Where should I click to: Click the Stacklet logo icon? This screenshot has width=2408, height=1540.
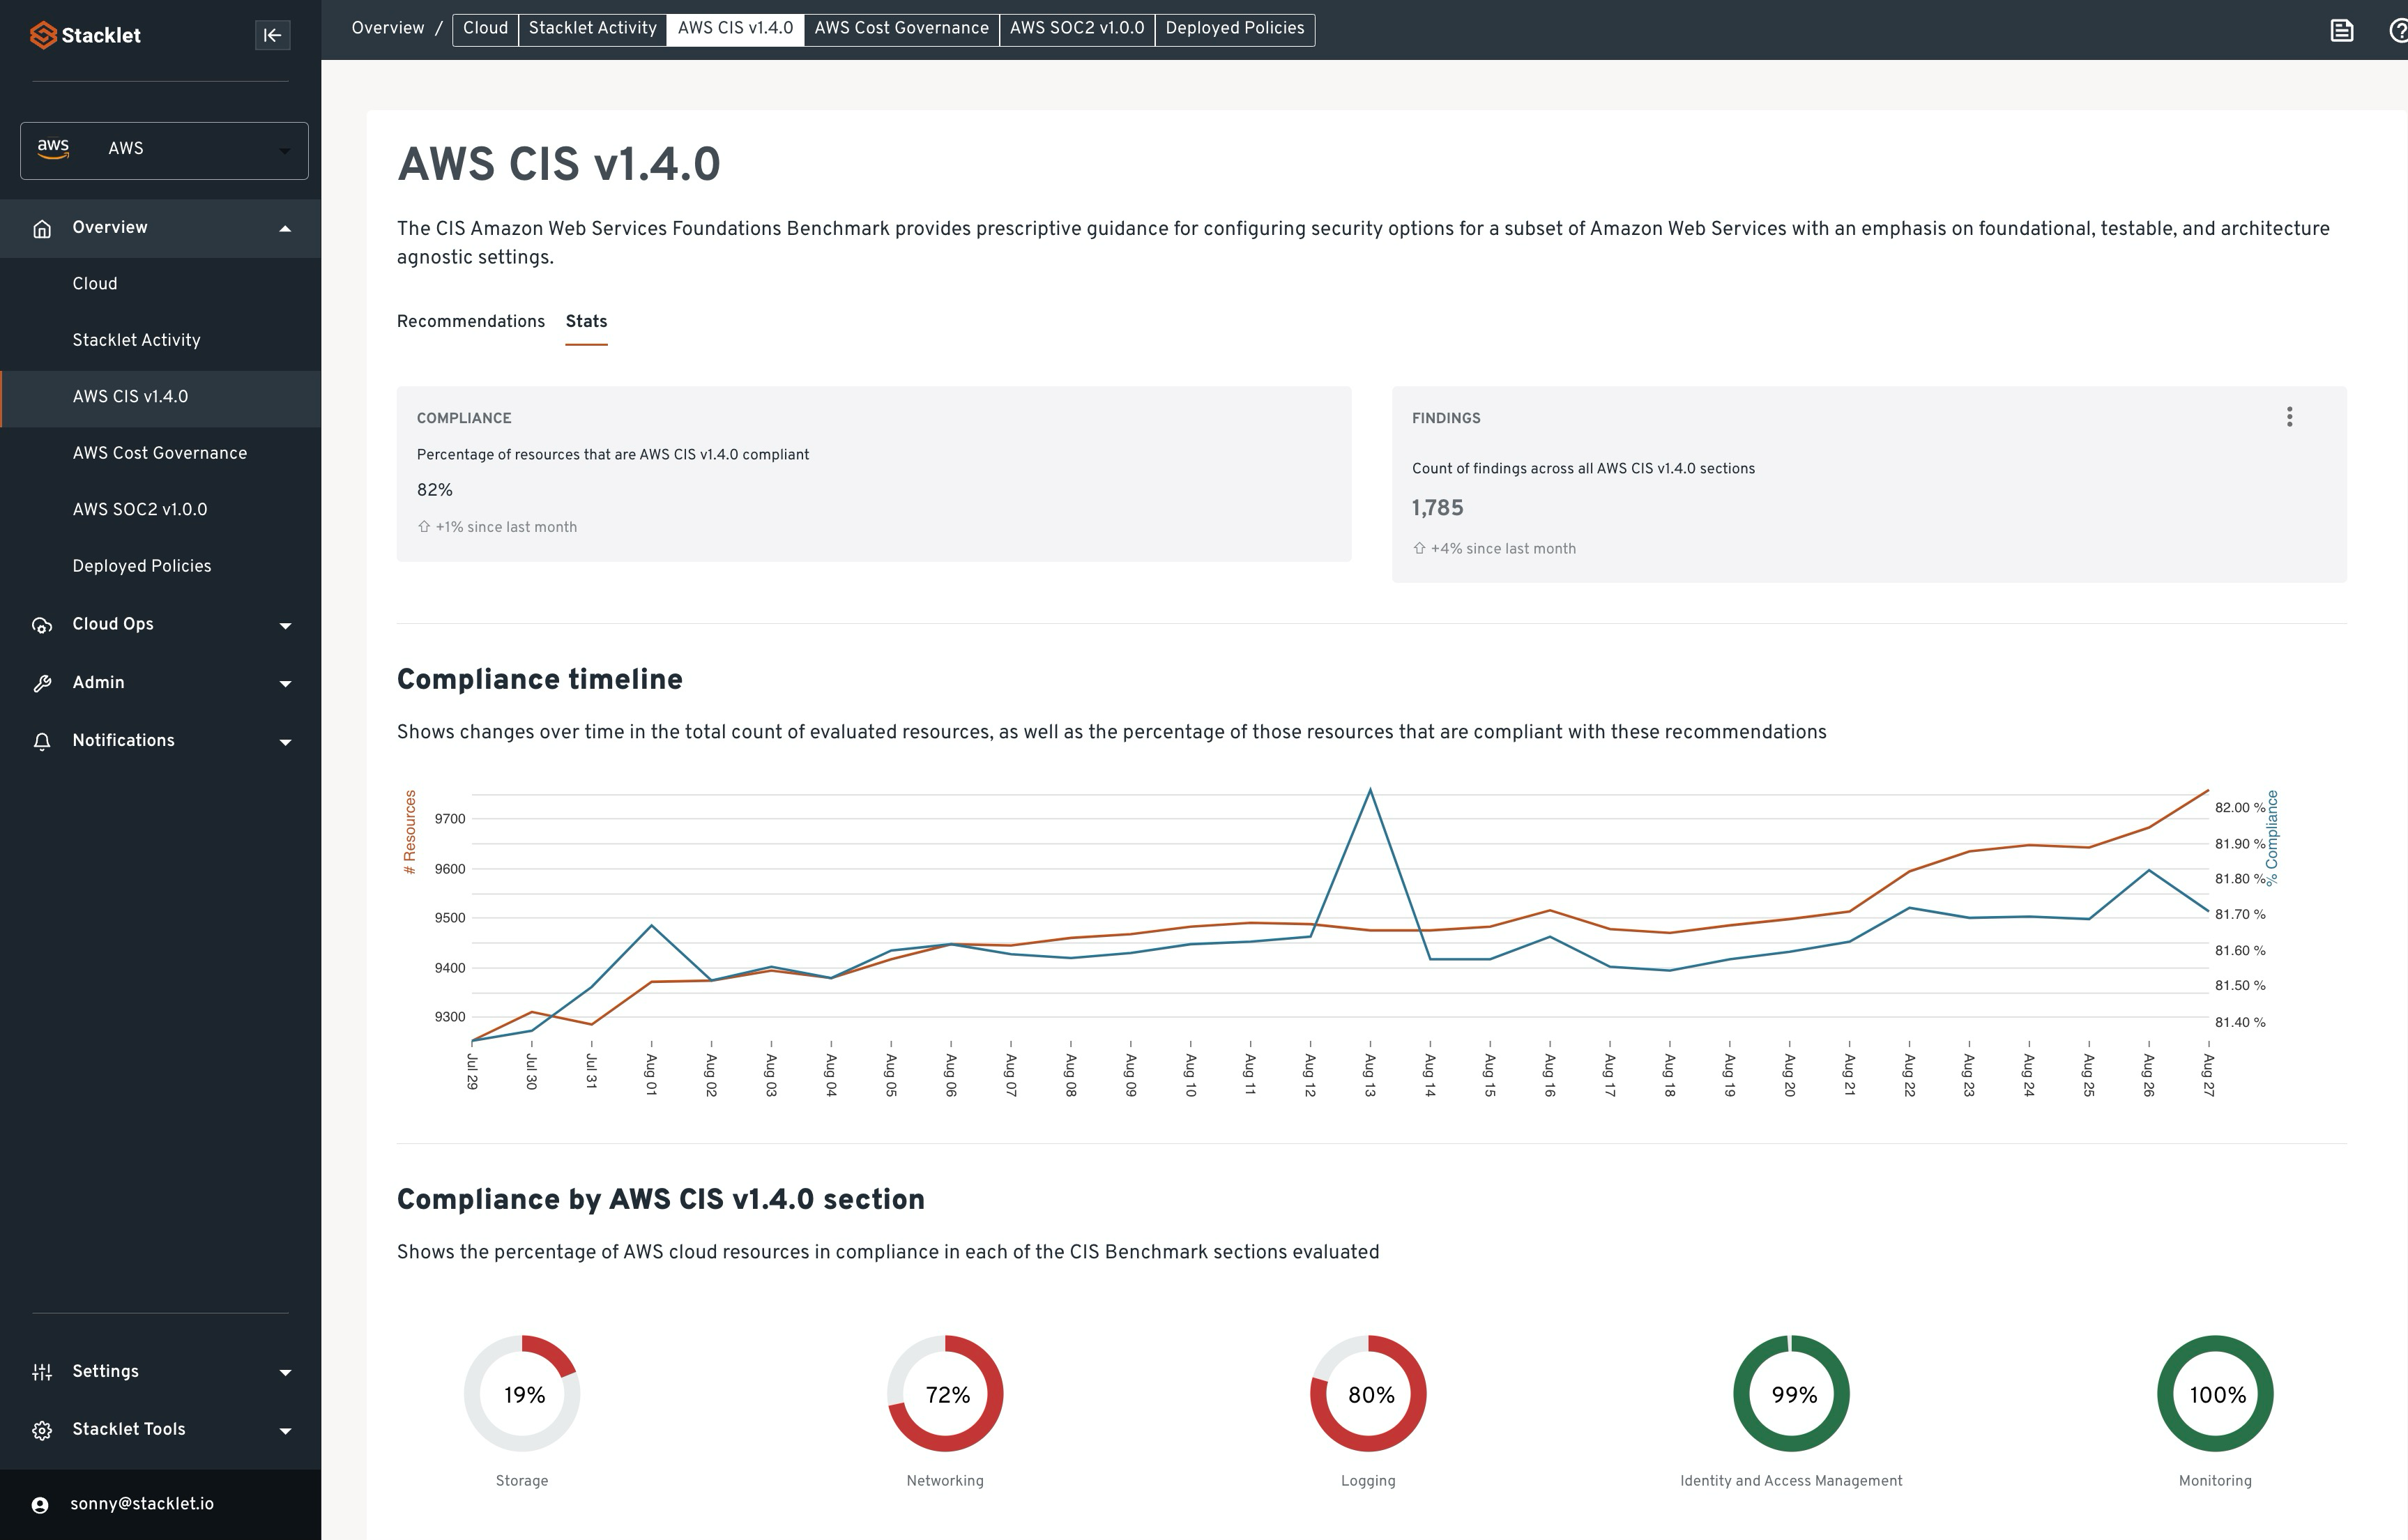pyautogui.click(x=42, y=35)
